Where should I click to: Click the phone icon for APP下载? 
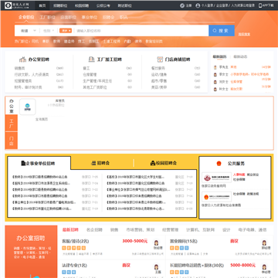[x=260, y=5]
